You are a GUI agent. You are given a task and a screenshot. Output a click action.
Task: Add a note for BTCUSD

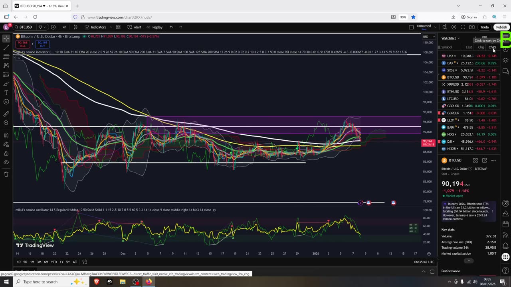point(484,160)
